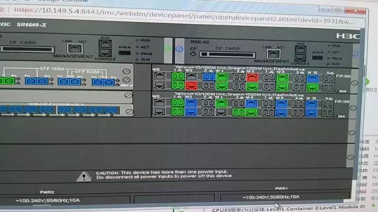Image resolution: width=378 pixels, height=212 pixels.
Task: Click the green circular status icon
Action: click(x=168, y=49)
